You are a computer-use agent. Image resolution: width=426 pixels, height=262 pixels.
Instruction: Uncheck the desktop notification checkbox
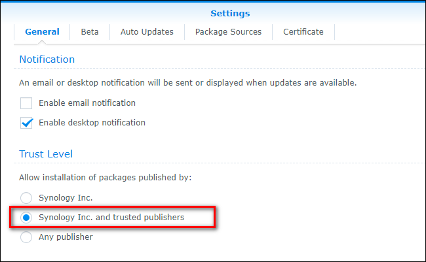pyautogui.click(x=26, y=123)
